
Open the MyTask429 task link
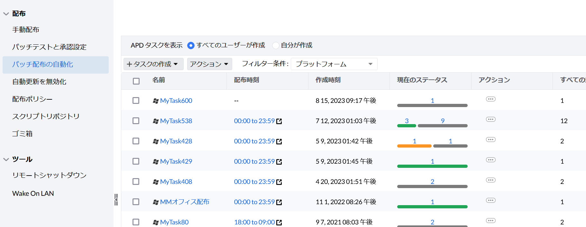(176, 161)
